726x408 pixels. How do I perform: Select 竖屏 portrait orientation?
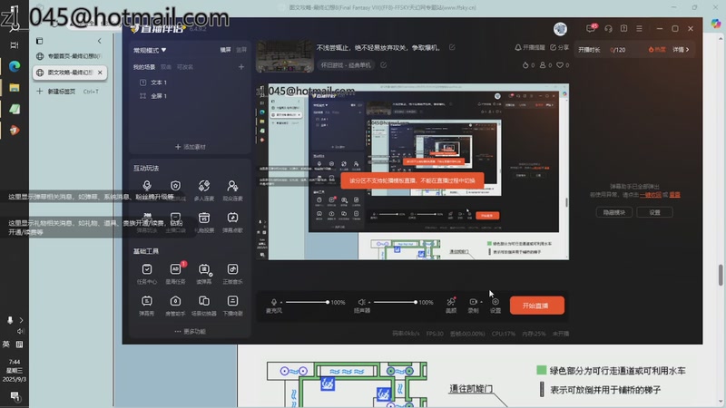coord(241,50)
